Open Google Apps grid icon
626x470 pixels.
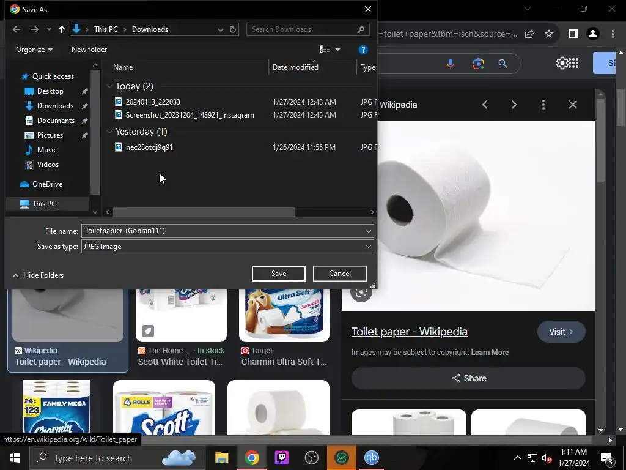(572, 63)
